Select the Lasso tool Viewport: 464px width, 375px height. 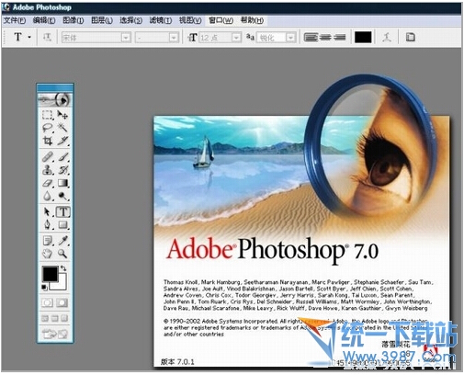coord(47,128)
